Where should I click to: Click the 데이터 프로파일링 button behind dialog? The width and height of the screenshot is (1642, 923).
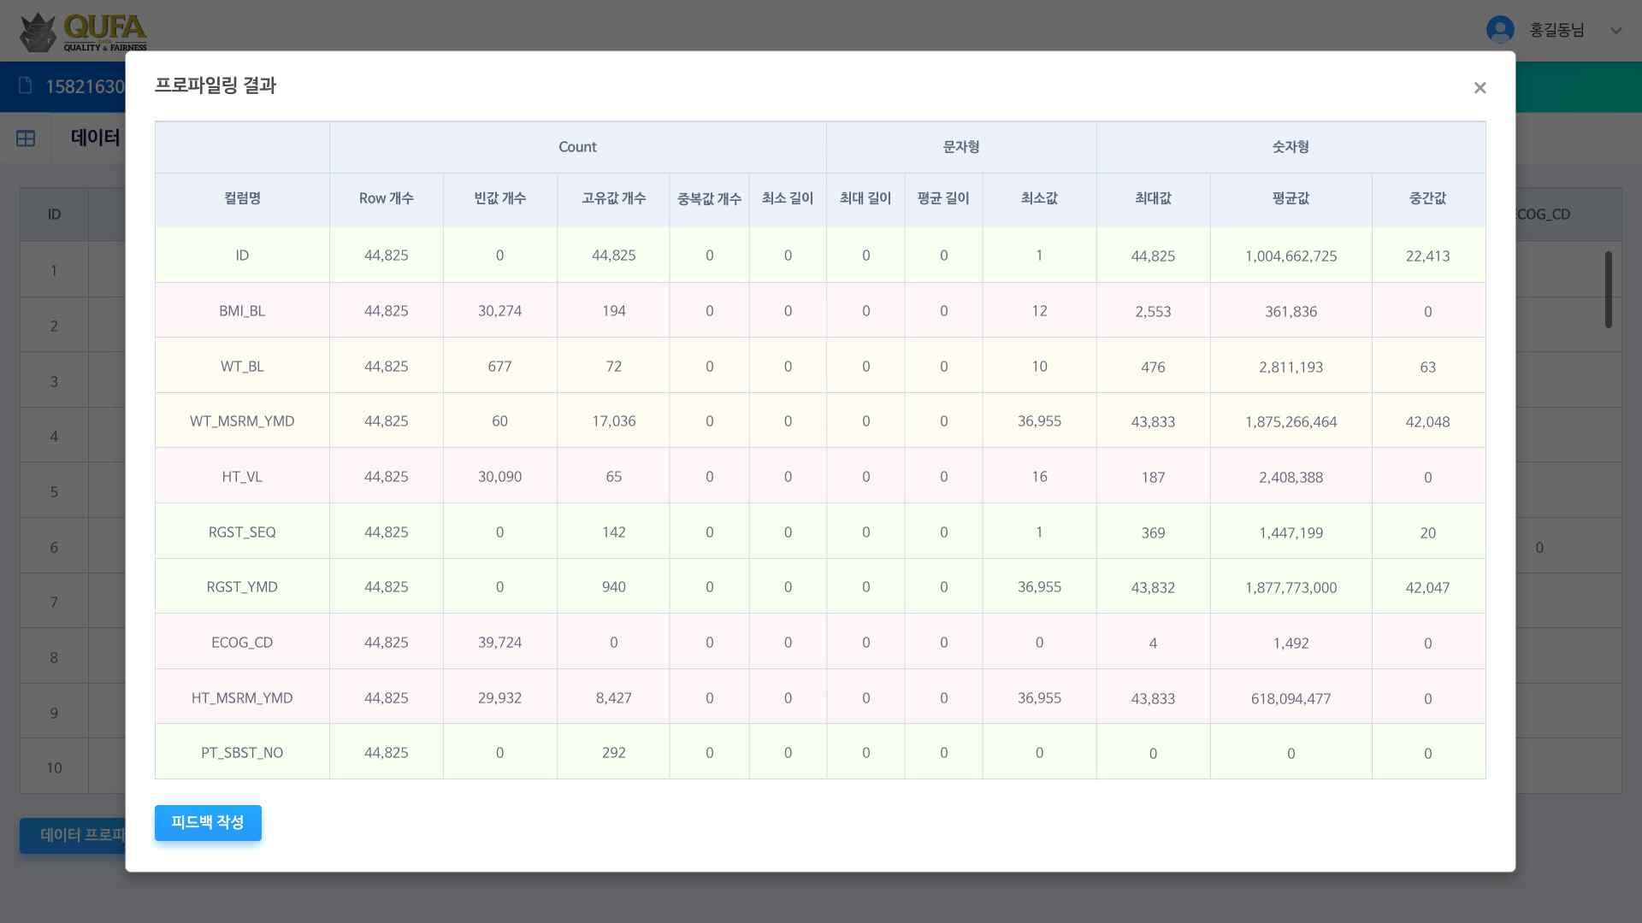point(74,835)
